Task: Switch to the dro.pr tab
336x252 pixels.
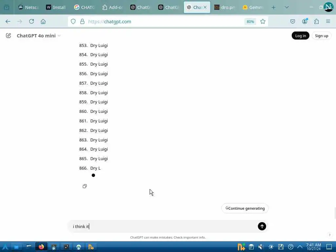Action: tap(224, 8)
